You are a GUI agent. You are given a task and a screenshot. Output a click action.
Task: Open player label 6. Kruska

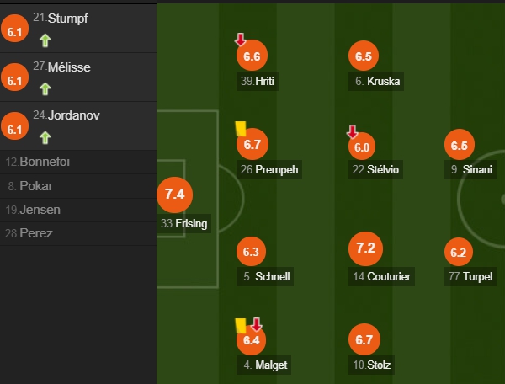pyautogui.click(x=376, y=81)
